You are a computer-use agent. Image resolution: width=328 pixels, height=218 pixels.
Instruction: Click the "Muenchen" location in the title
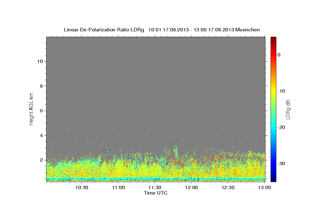point(248,30)
